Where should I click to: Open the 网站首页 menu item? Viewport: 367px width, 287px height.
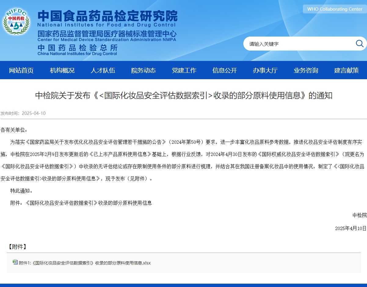point(21,70)
